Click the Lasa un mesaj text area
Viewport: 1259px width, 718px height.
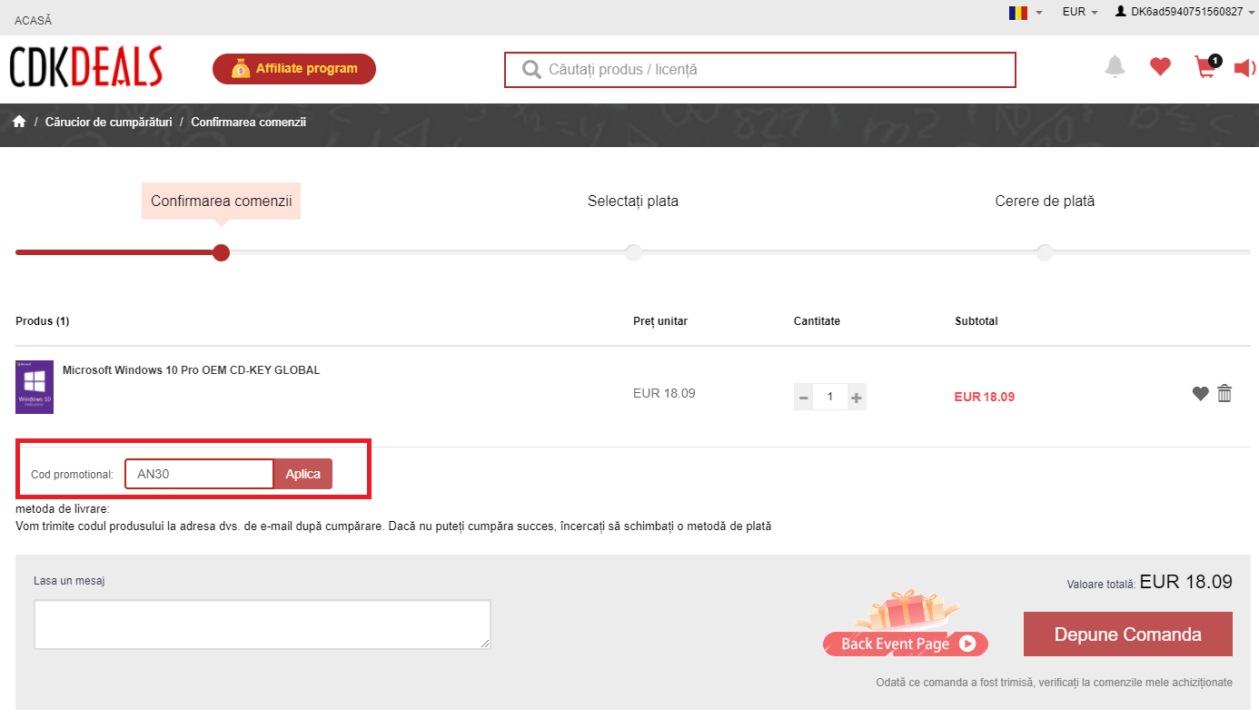click(263, 625)
